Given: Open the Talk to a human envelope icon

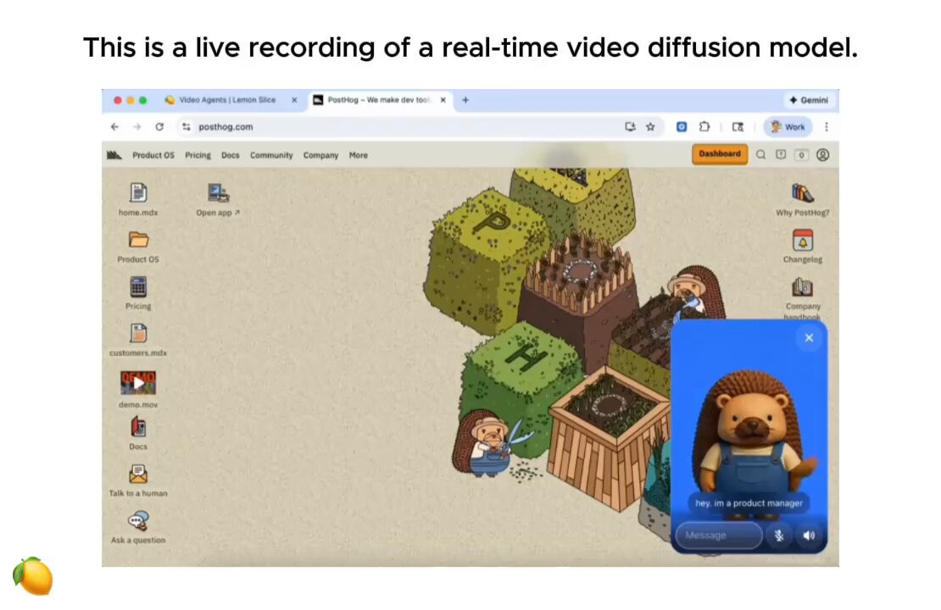Looking at the screenshot, I should [138, 474].
